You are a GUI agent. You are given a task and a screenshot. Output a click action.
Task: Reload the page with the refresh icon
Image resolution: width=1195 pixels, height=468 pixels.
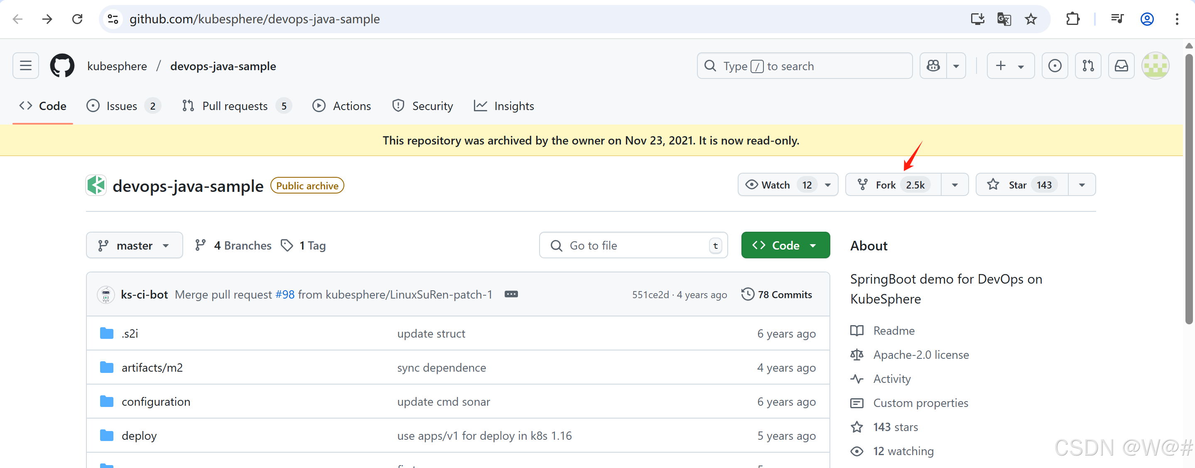pos(78,19)
